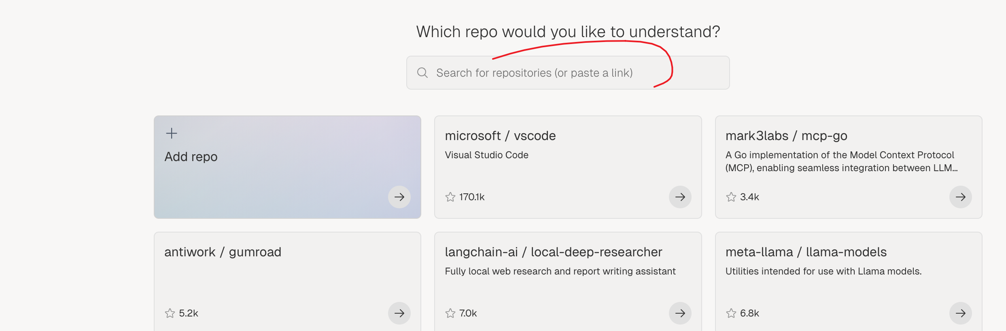Viewport: 1006px width, 331px height.
Task: Open the microsoft / vscode title
Action: [500, 136]
